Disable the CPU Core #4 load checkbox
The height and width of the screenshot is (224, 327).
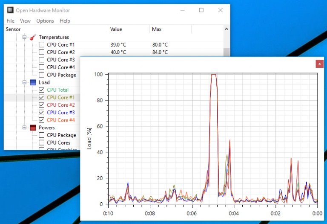click(41, 120)
